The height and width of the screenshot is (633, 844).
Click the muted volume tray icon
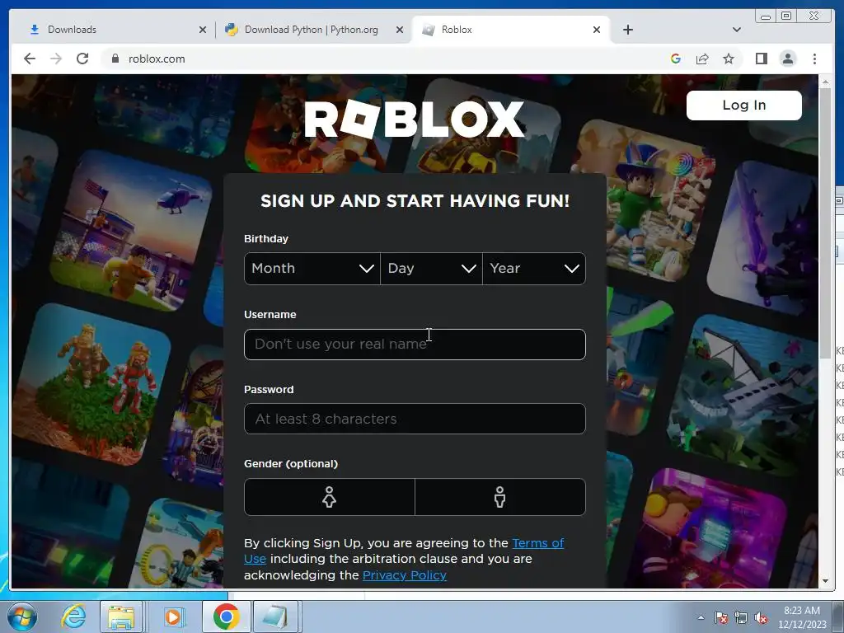point(761,618)
